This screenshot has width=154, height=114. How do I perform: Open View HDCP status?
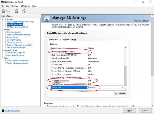click(x=14, y=40)
